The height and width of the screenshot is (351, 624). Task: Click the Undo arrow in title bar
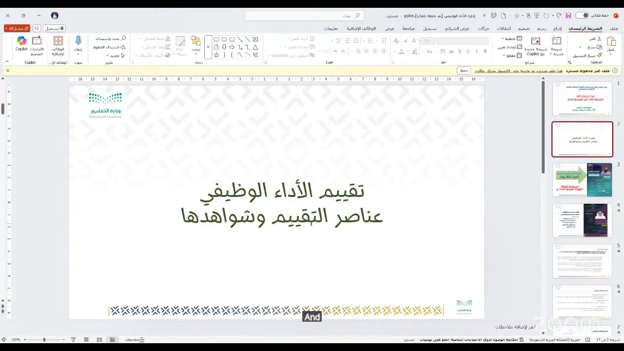pos(559,16)
